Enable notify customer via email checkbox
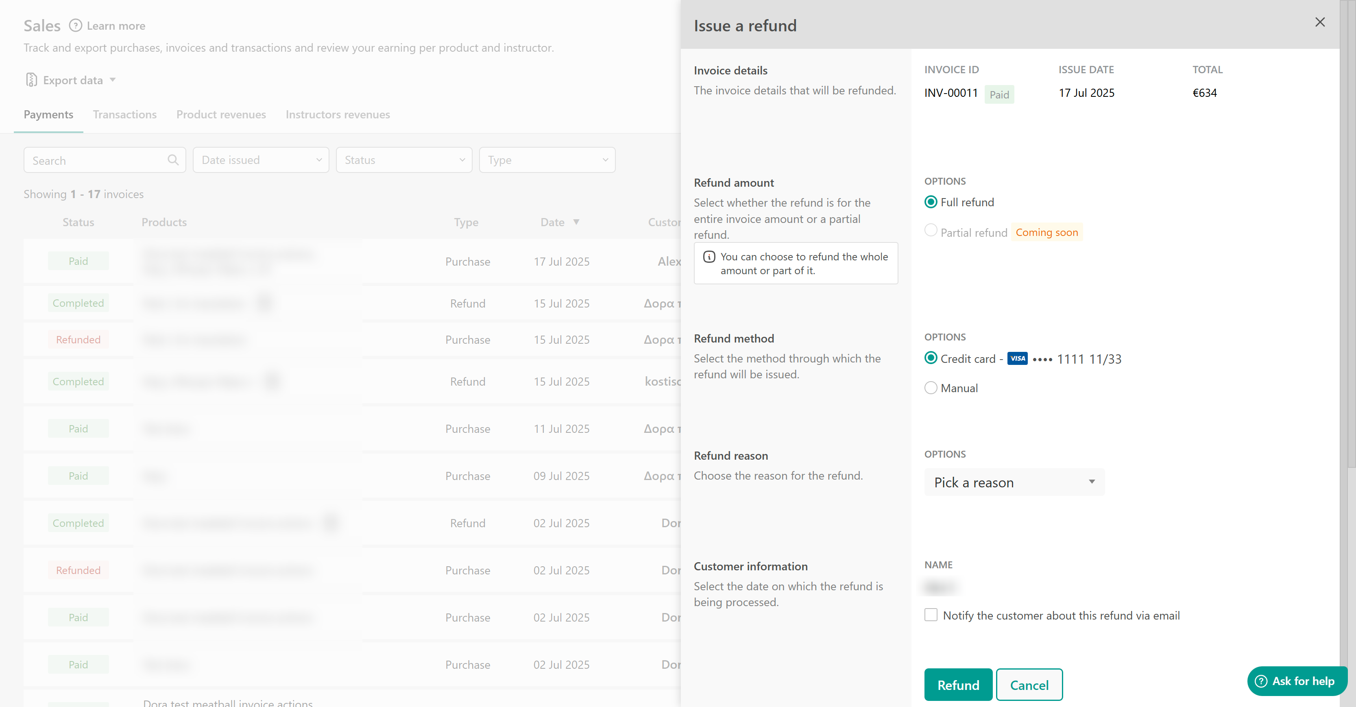The width and height of the screenshot is (1356, 707). [931, 615]
